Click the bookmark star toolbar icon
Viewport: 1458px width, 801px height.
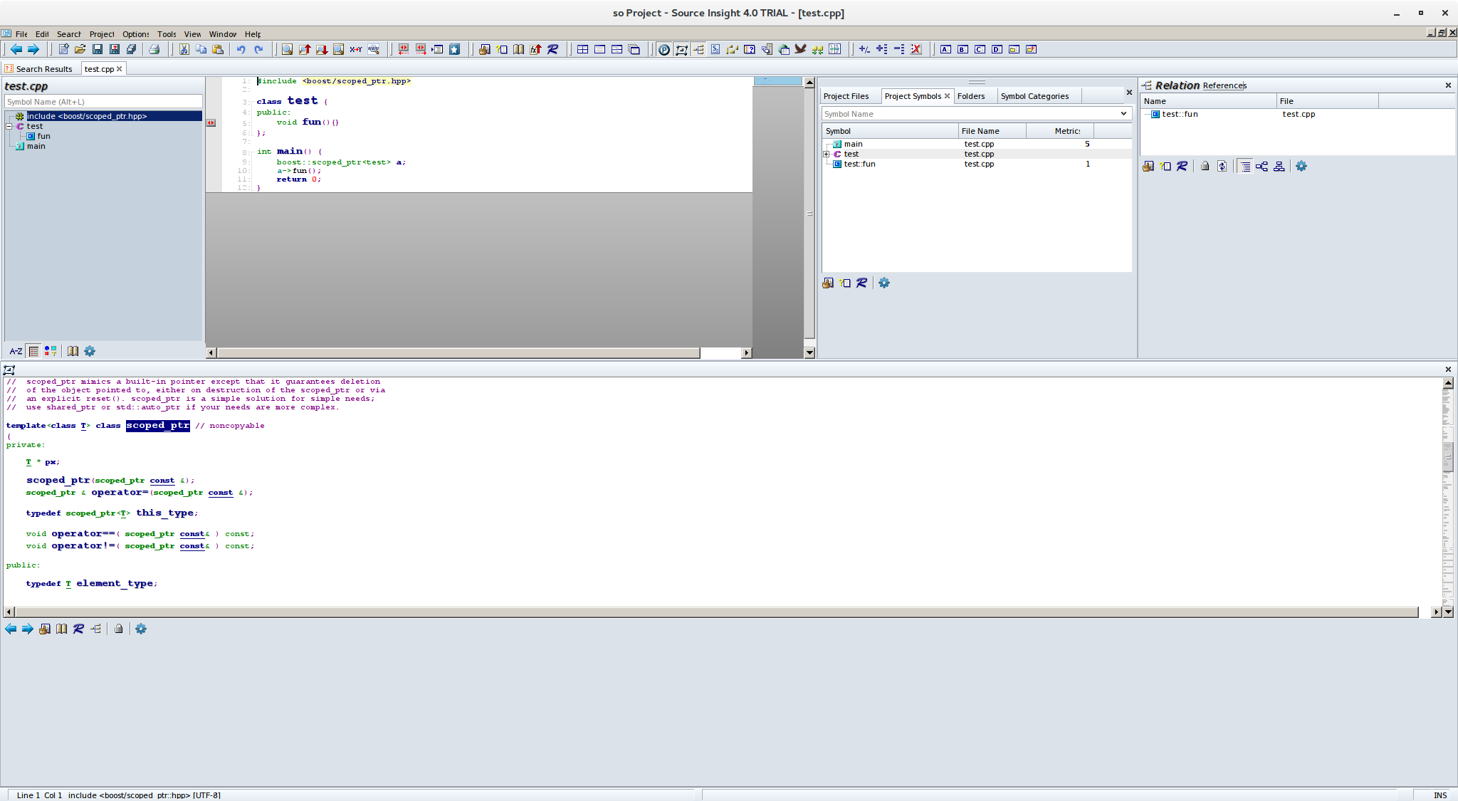(x=454, y=49)
